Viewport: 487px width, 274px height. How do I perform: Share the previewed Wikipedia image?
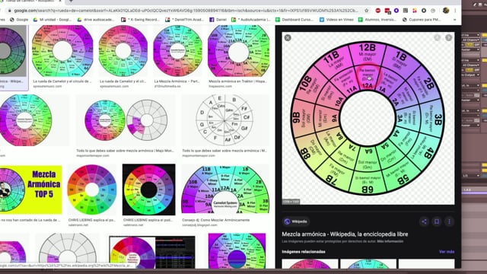tap(424, 221)
